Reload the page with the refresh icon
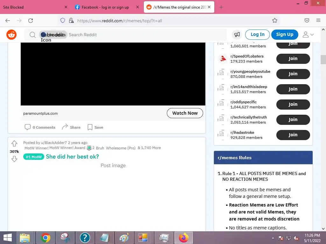The height and width of the screenshot is (244, 326). (x=31, y=21)
